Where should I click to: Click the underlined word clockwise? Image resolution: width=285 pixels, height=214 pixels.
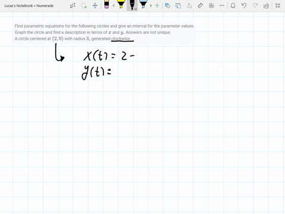pos(121,39)
